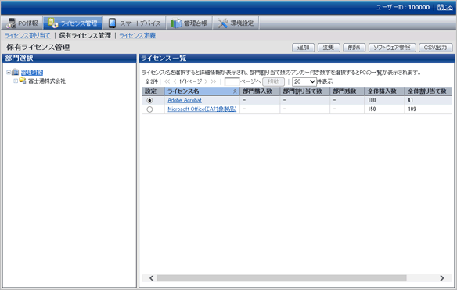Click the 移動 button
The height and width of the screenshot is (290, 457).
(x=273, y=82)
